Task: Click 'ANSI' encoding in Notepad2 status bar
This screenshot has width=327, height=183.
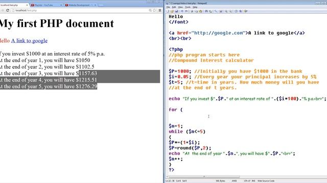Action: (234, 181)
